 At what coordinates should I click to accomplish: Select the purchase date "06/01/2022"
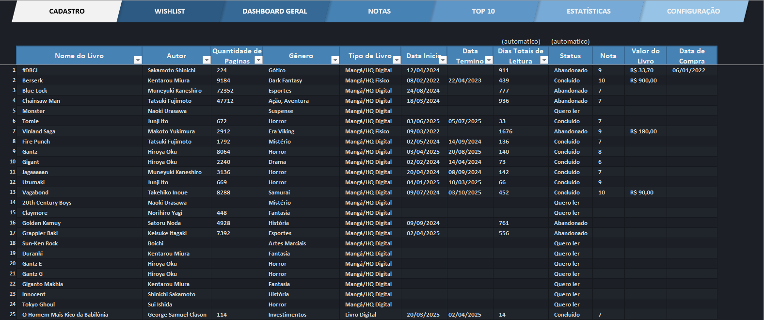[692, 70]
